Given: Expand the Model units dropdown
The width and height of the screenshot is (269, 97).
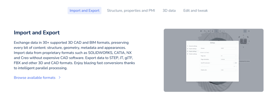Looking at the screenshot, I should point(229,70).
